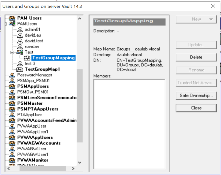The height and width of the screenshot is (175, 221).
Task: Select the highlighted TestGroupMapping label
Action: click(x=53, y=58)
